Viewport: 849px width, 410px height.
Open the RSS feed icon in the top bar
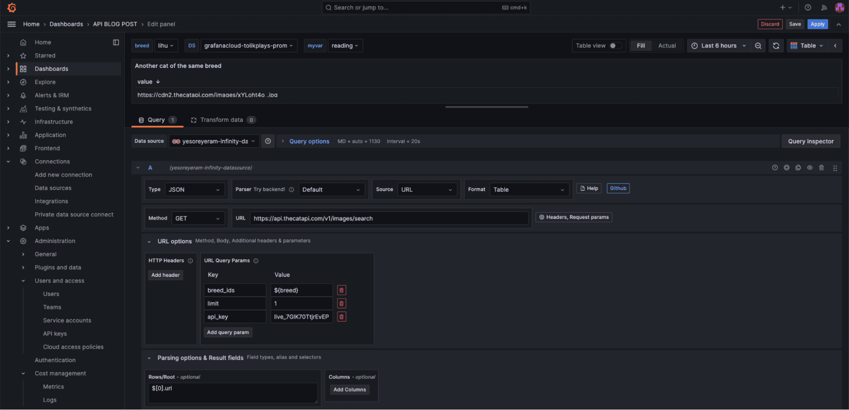click(824, 7)
